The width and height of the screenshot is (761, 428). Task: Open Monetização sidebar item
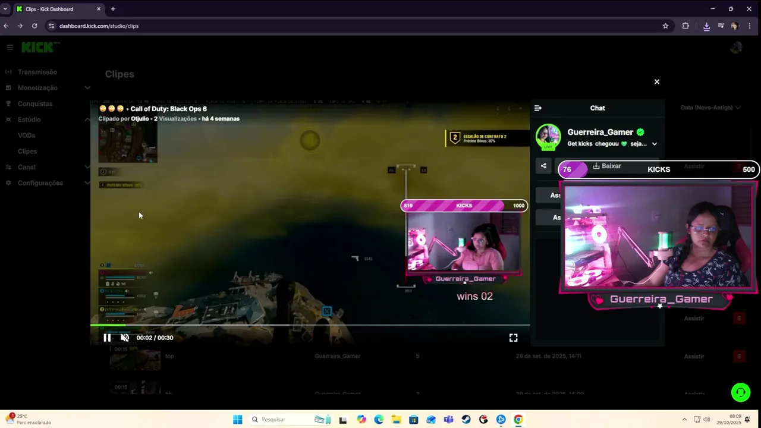[37, 88]
